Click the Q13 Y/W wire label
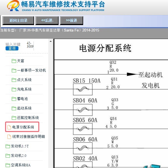The image size is (168, 168). [115, 161]
